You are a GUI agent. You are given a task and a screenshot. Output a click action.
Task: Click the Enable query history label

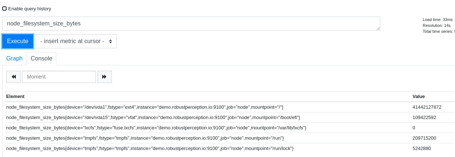pos(30,8)
